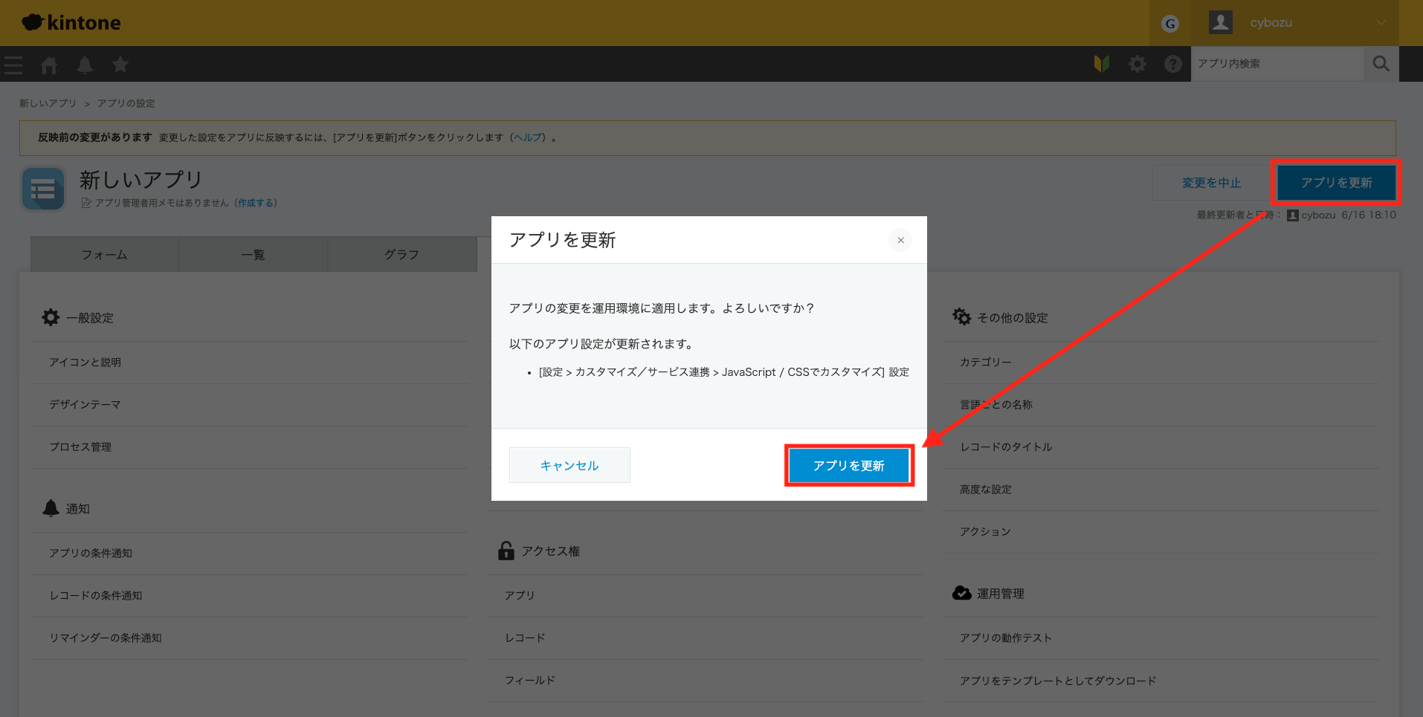
Task: Go to portal via home icon
Action: 49,65
